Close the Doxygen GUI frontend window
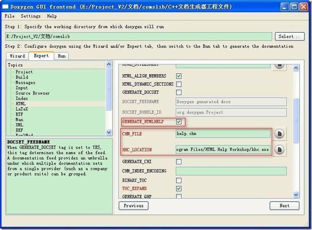The height and width of the screenshot is (230, 312). coord(304,7)
